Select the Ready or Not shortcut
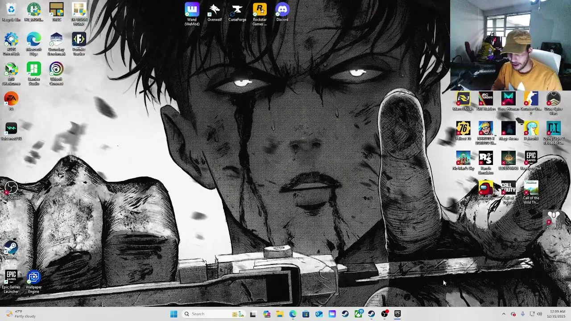Viewport: 571px width, 321px height. (x=531, y=161)
